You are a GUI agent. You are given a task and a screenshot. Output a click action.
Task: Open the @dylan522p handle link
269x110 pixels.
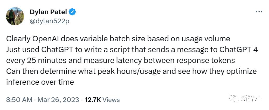49,21
